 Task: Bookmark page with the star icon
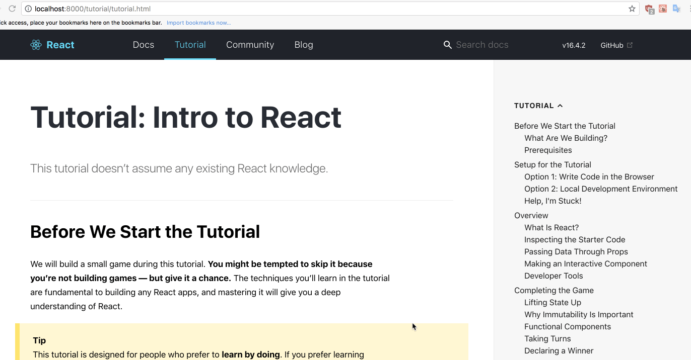tap(632, 9)
